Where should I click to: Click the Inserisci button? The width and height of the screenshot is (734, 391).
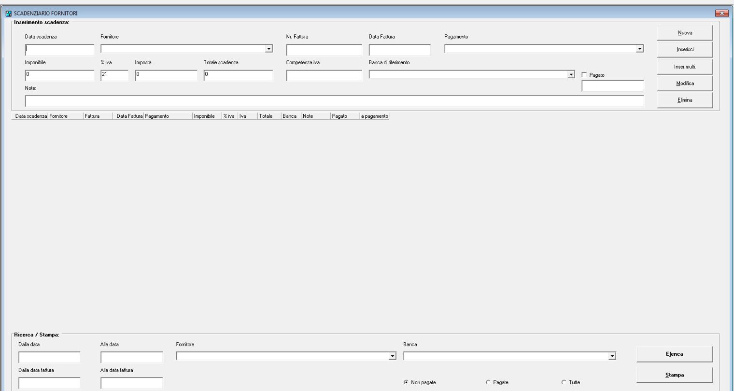(685, 49)
